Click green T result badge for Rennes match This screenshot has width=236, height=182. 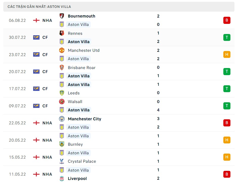tap(227, 37)
